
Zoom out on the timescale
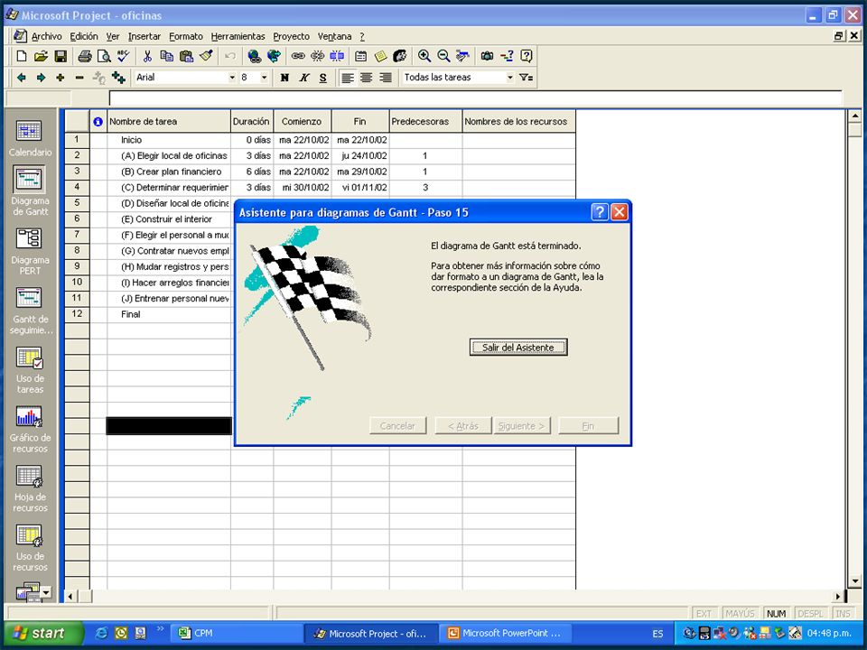point(443,56)
